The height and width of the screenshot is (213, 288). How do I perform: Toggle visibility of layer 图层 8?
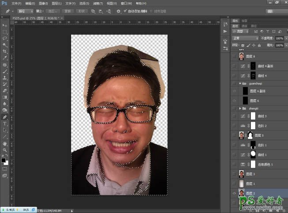point(234,56)
